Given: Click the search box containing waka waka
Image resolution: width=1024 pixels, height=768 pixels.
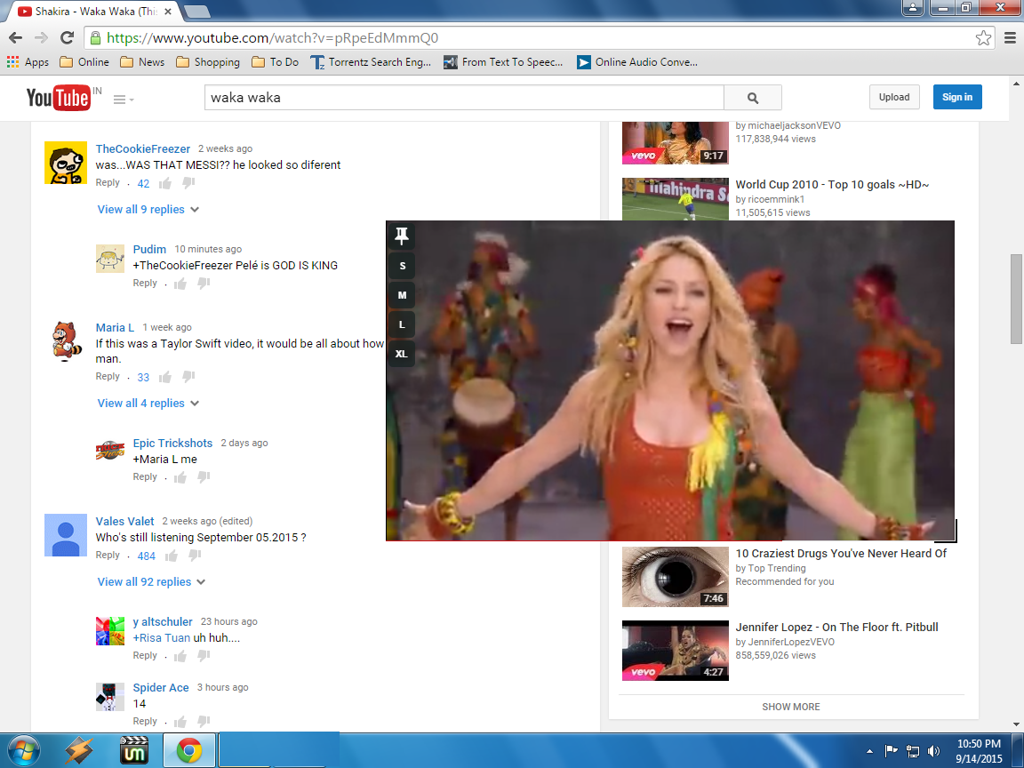Looking at the screenshot, I should coord(464,98).
